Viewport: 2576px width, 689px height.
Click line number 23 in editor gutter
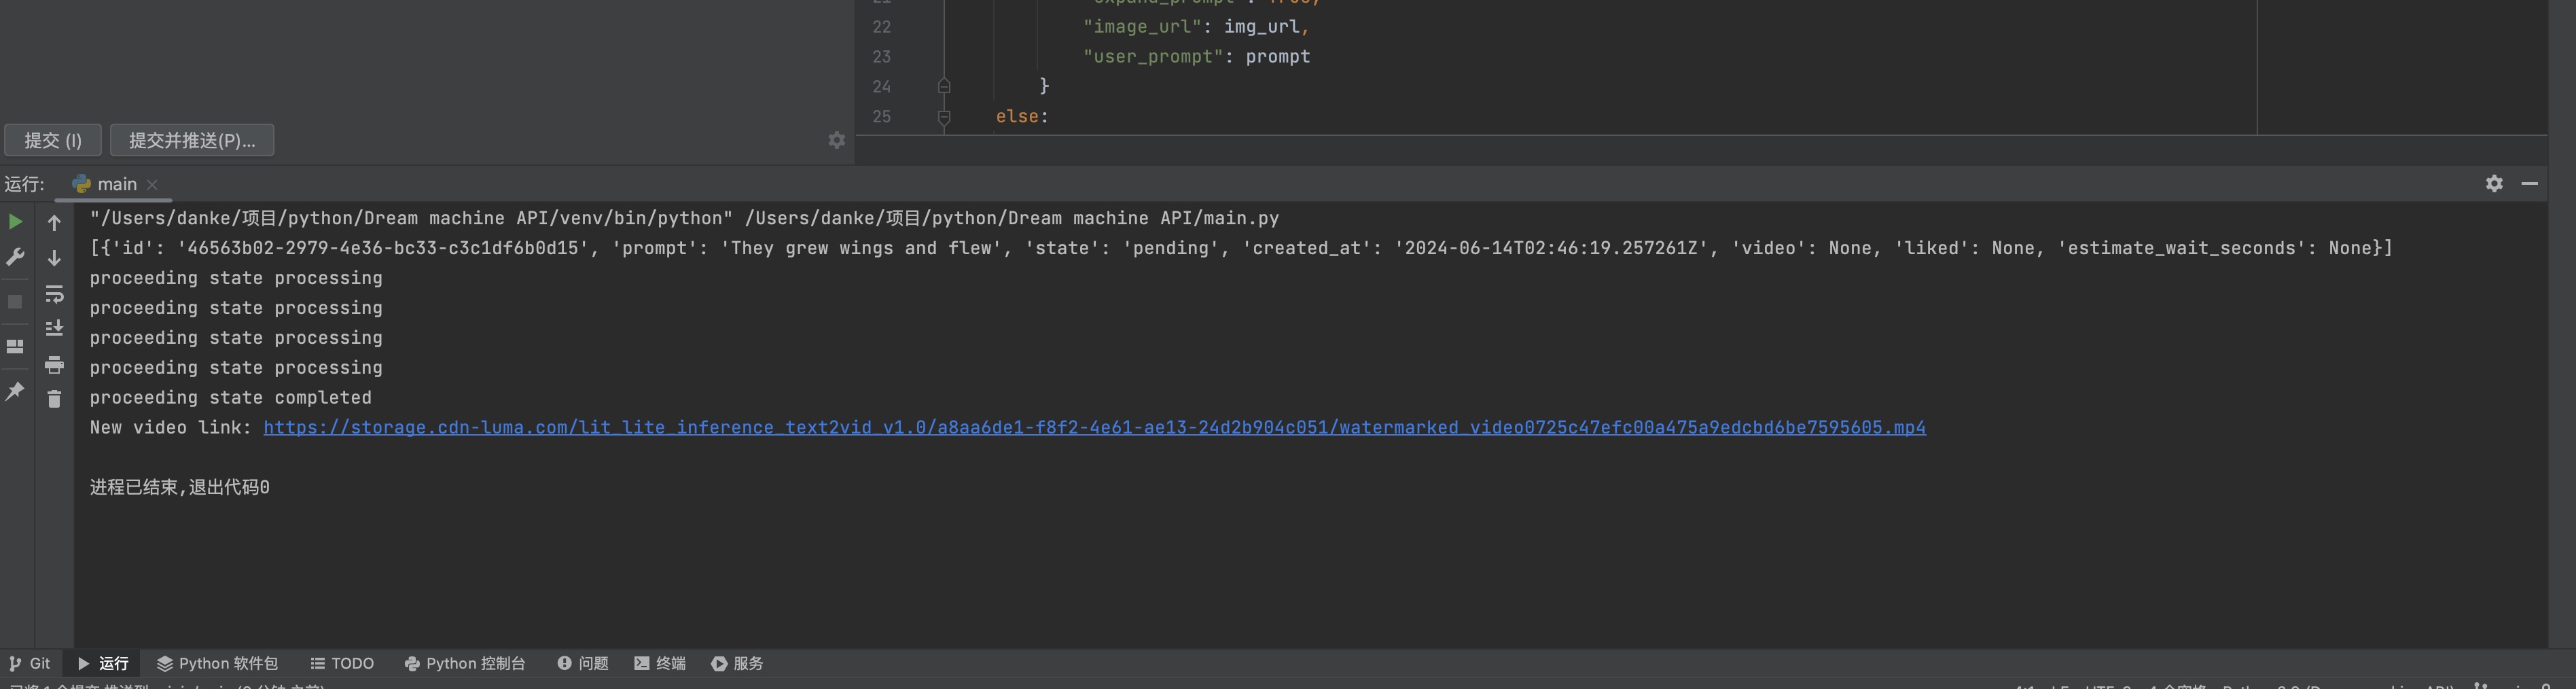click(x=881, y=57)
